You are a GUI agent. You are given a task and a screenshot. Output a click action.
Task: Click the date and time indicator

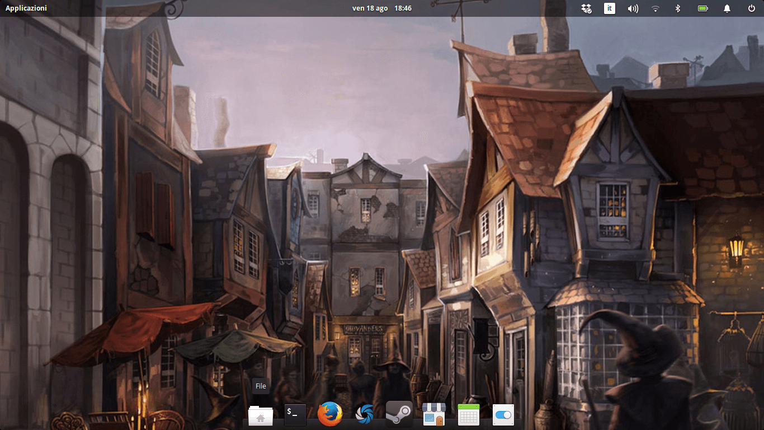point(382,8)
